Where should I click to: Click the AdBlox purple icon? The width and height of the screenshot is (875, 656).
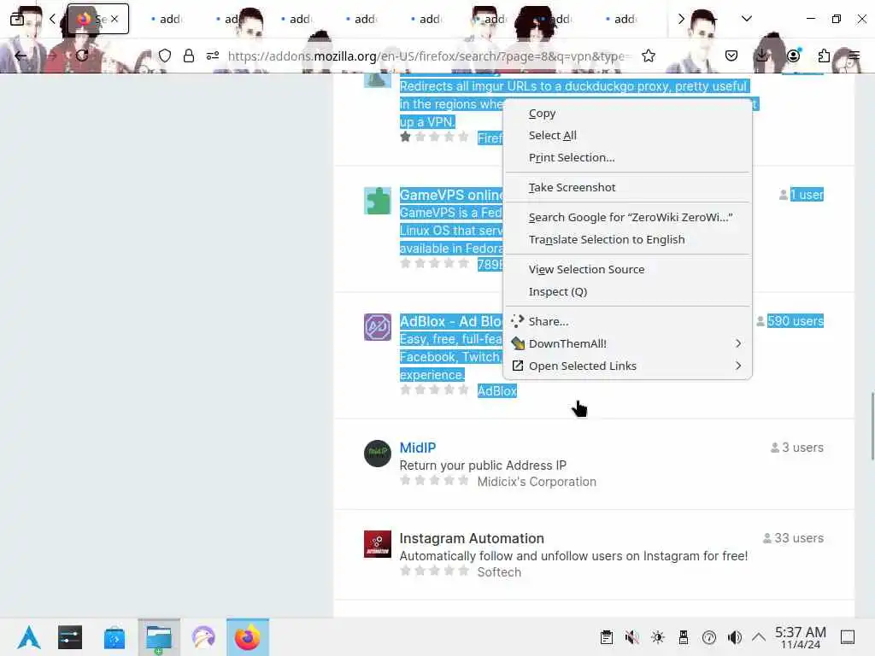(x=377, y=327)
